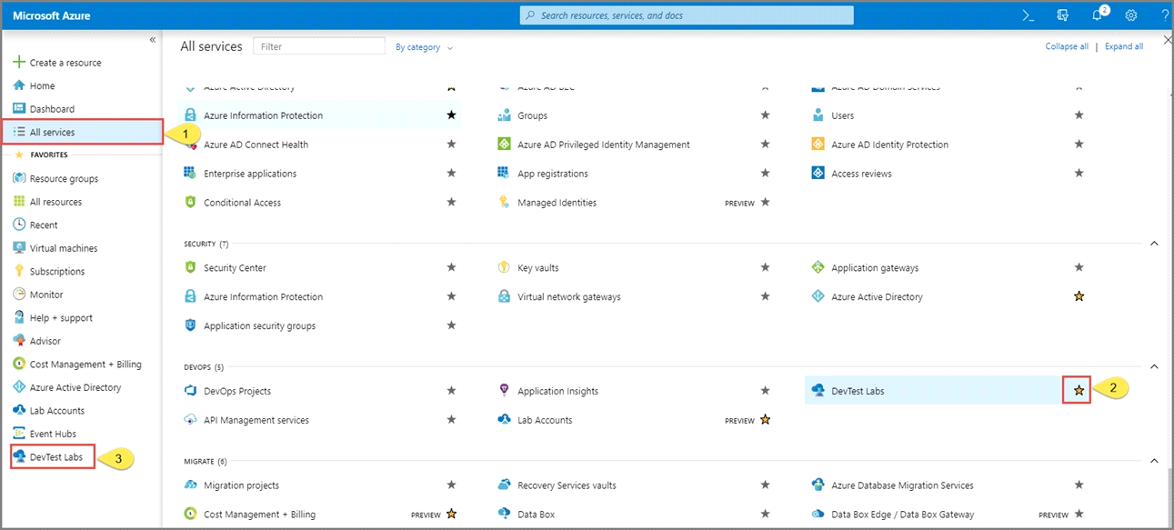The height and width of the screenshot is (530, 1174).
Task: Unfavorite DevTest Labs using its star
Action: tap(1079, 391)
